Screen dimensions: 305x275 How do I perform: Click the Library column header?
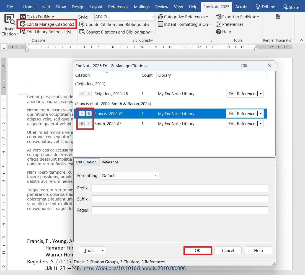pos(190,75)
